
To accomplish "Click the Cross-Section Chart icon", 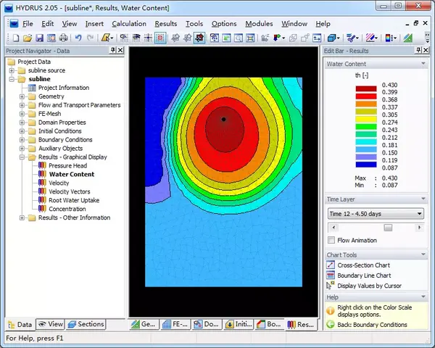I will pos(331,265).
